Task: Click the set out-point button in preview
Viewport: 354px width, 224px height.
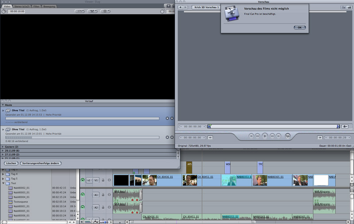Action: [319, 137]
